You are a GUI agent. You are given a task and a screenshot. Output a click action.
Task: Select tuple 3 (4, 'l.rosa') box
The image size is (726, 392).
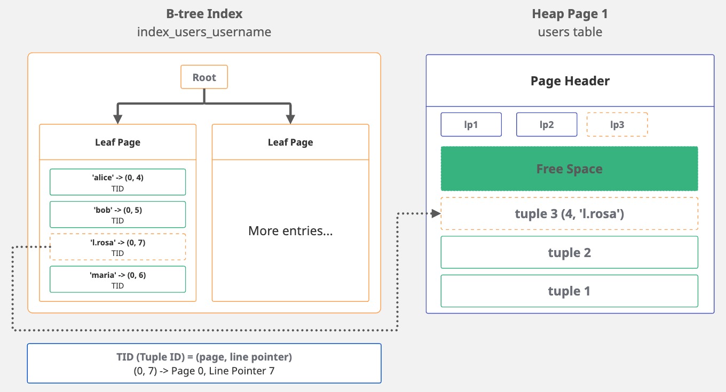(569, 214)
